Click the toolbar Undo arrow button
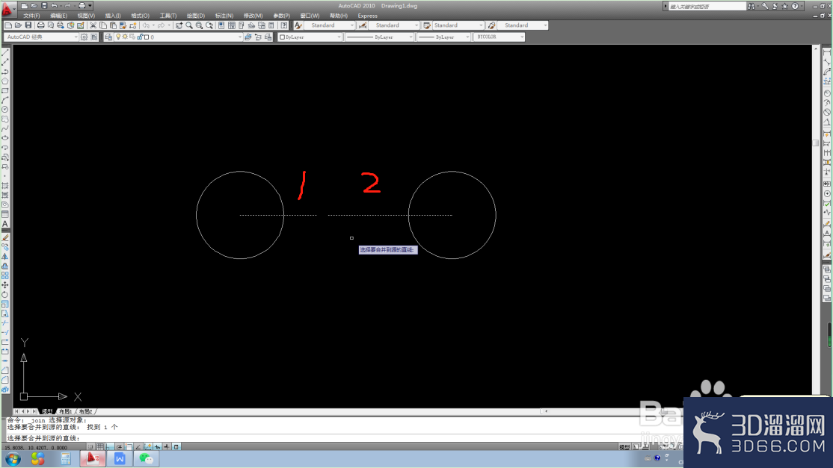 tap(146, 25)
